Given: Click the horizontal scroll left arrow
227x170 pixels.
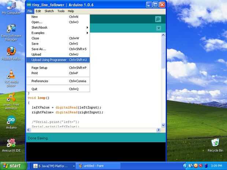Looking at the screenshot, I should click(x=29, y=130).
